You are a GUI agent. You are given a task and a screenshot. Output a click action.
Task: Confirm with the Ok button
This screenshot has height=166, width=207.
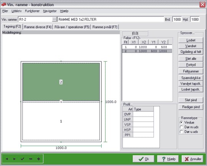point(143,159)
